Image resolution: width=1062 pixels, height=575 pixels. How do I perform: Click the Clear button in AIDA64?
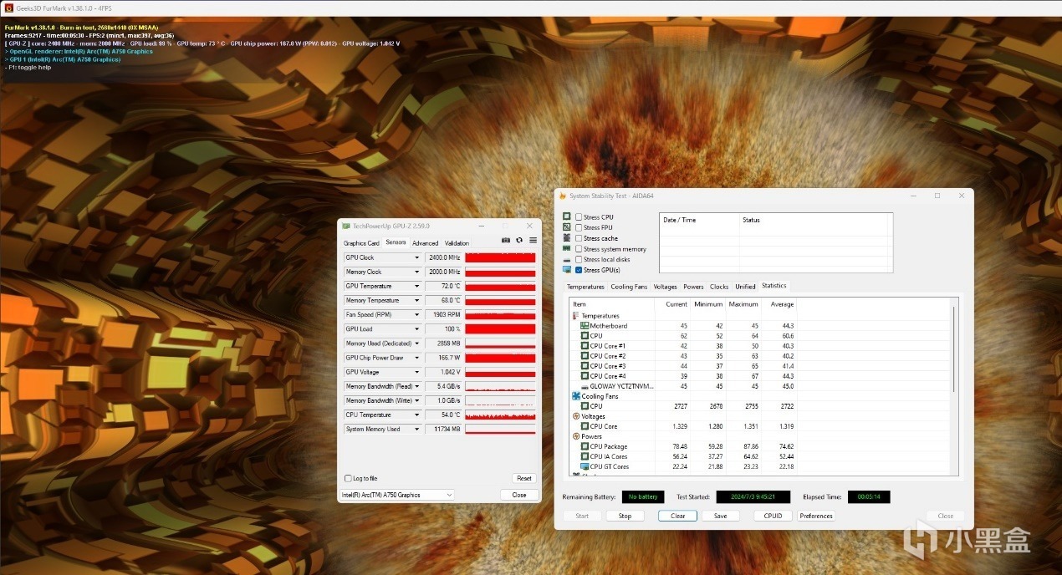[677, 516]
